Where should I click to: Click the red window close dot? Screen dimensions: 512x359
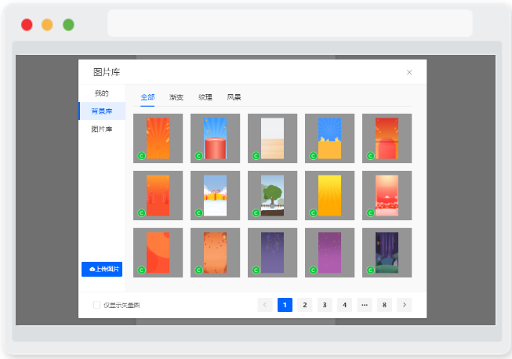(27, 25)
